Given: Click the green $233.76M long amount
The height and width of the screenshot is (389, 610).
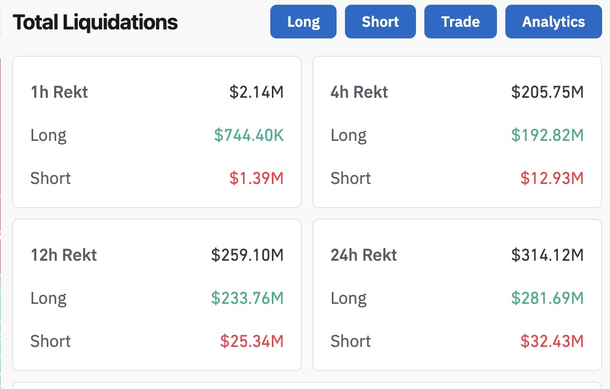Looking at the screenshot, I should [x=247, y=299].
